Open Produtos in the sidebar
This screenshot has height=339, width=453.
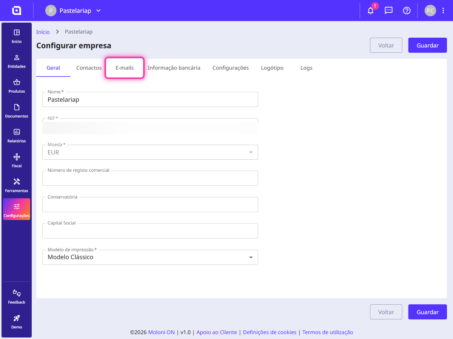pyautogui.click(x=17, y=86)
